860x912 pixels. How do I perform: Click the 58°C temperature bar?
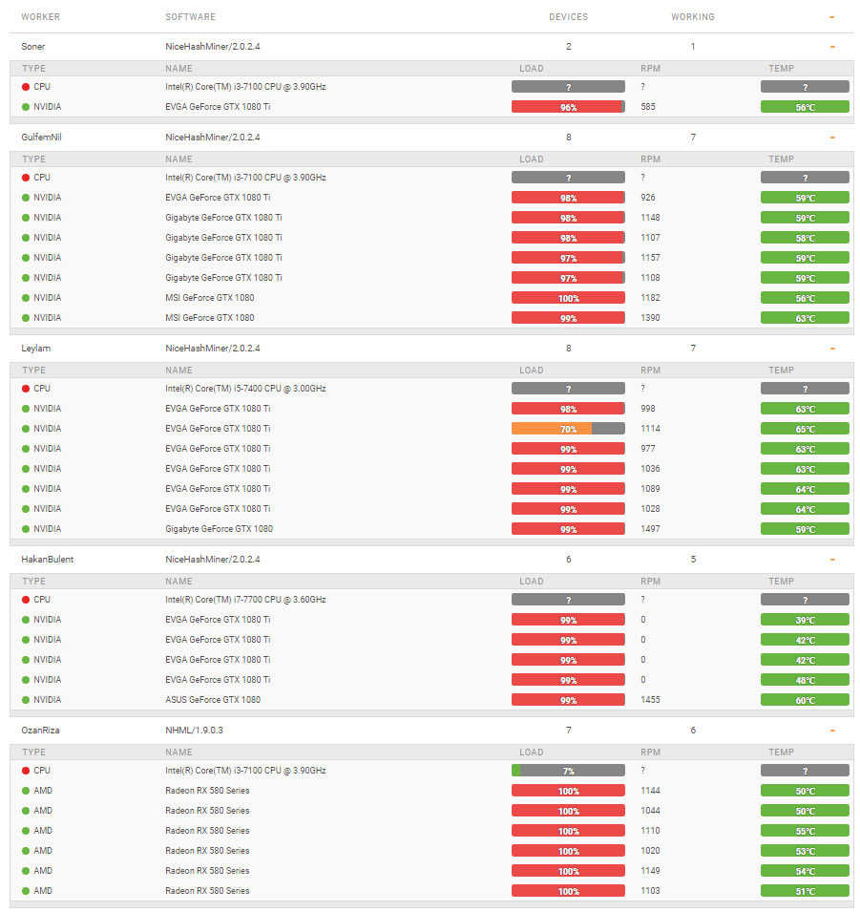(805, 238)
